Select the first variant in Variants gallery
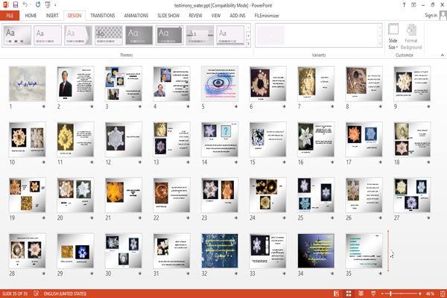 pyautogui.click(x=270, y=35)
